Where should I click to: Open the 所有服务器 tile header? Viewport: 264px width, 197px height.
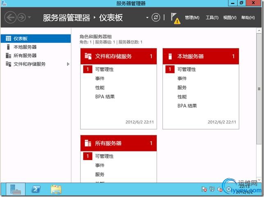pyautogui.click(x=118, y=143)
